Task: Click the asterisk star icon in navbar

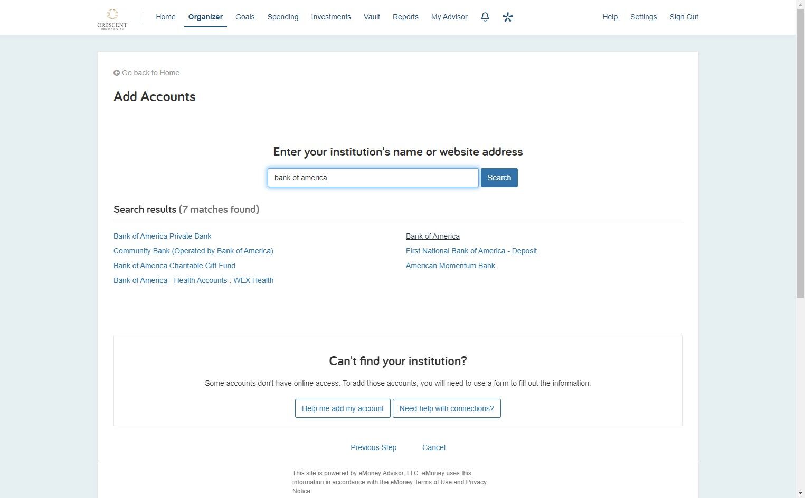Action: 508,17
